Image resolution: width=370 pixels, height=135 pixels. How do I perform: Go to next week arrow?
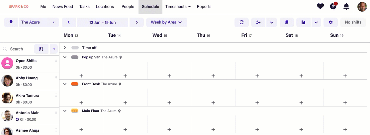pyautogui.click(x=137, y=22)
